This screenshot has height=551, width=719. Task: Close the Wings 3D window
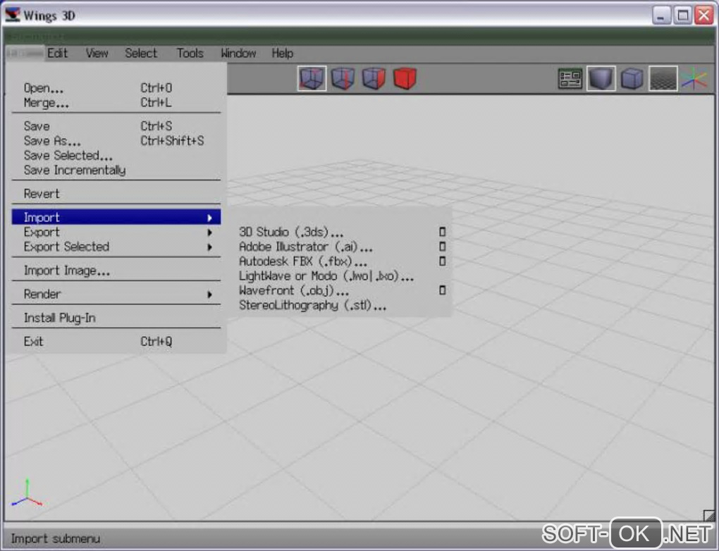pos(704,16)
